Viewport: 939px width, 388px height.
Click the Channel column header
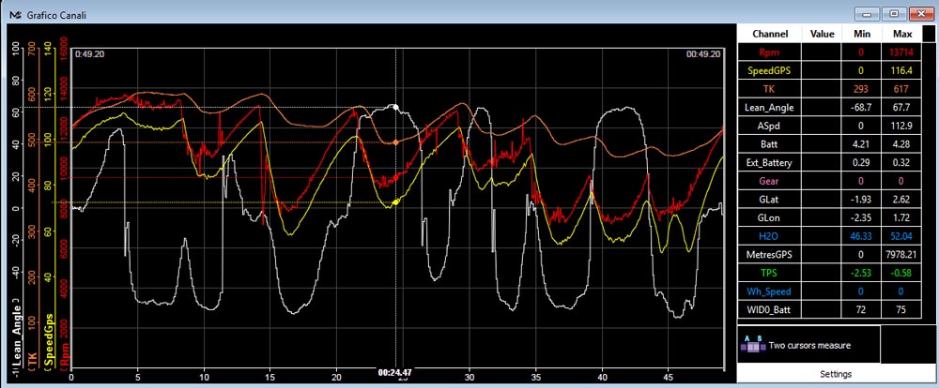point(770,34)
